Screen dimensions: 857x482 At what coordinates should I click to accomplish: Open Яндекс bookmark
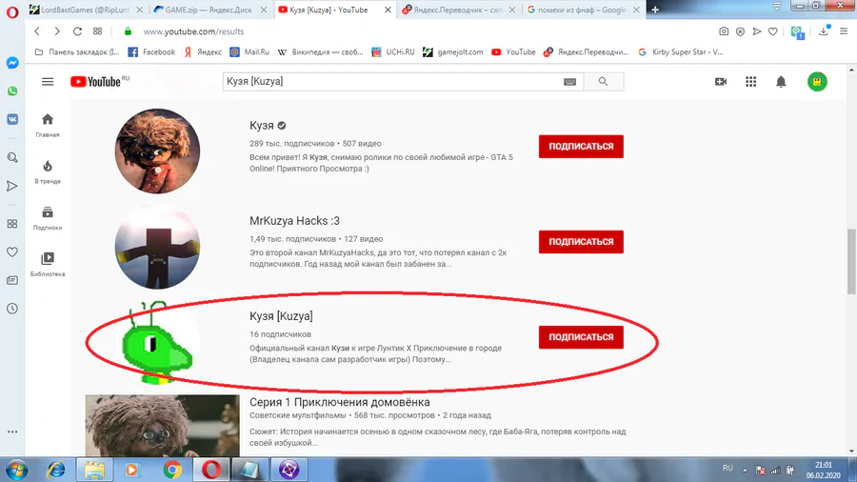pyautogui.click(x=203, y=52)
